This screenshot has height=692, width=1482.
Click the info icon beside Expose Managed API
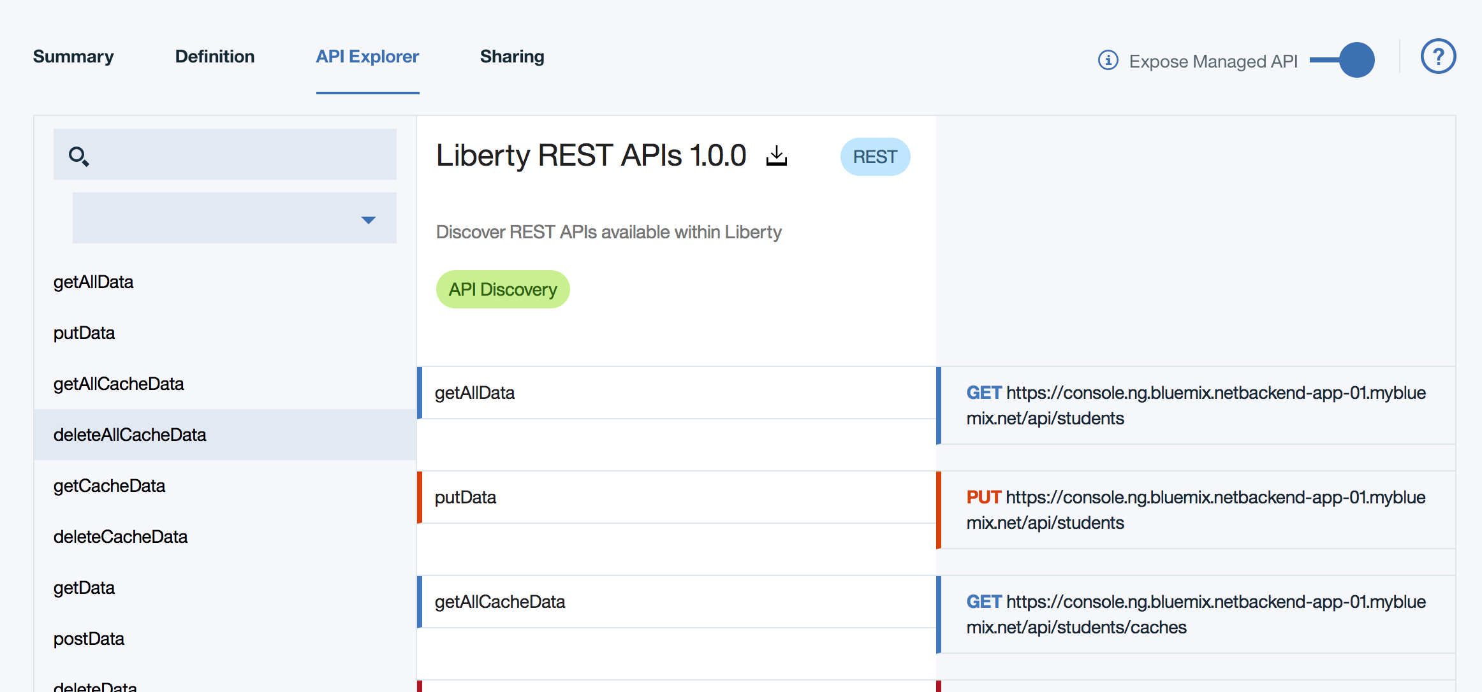coord(1108,60)
